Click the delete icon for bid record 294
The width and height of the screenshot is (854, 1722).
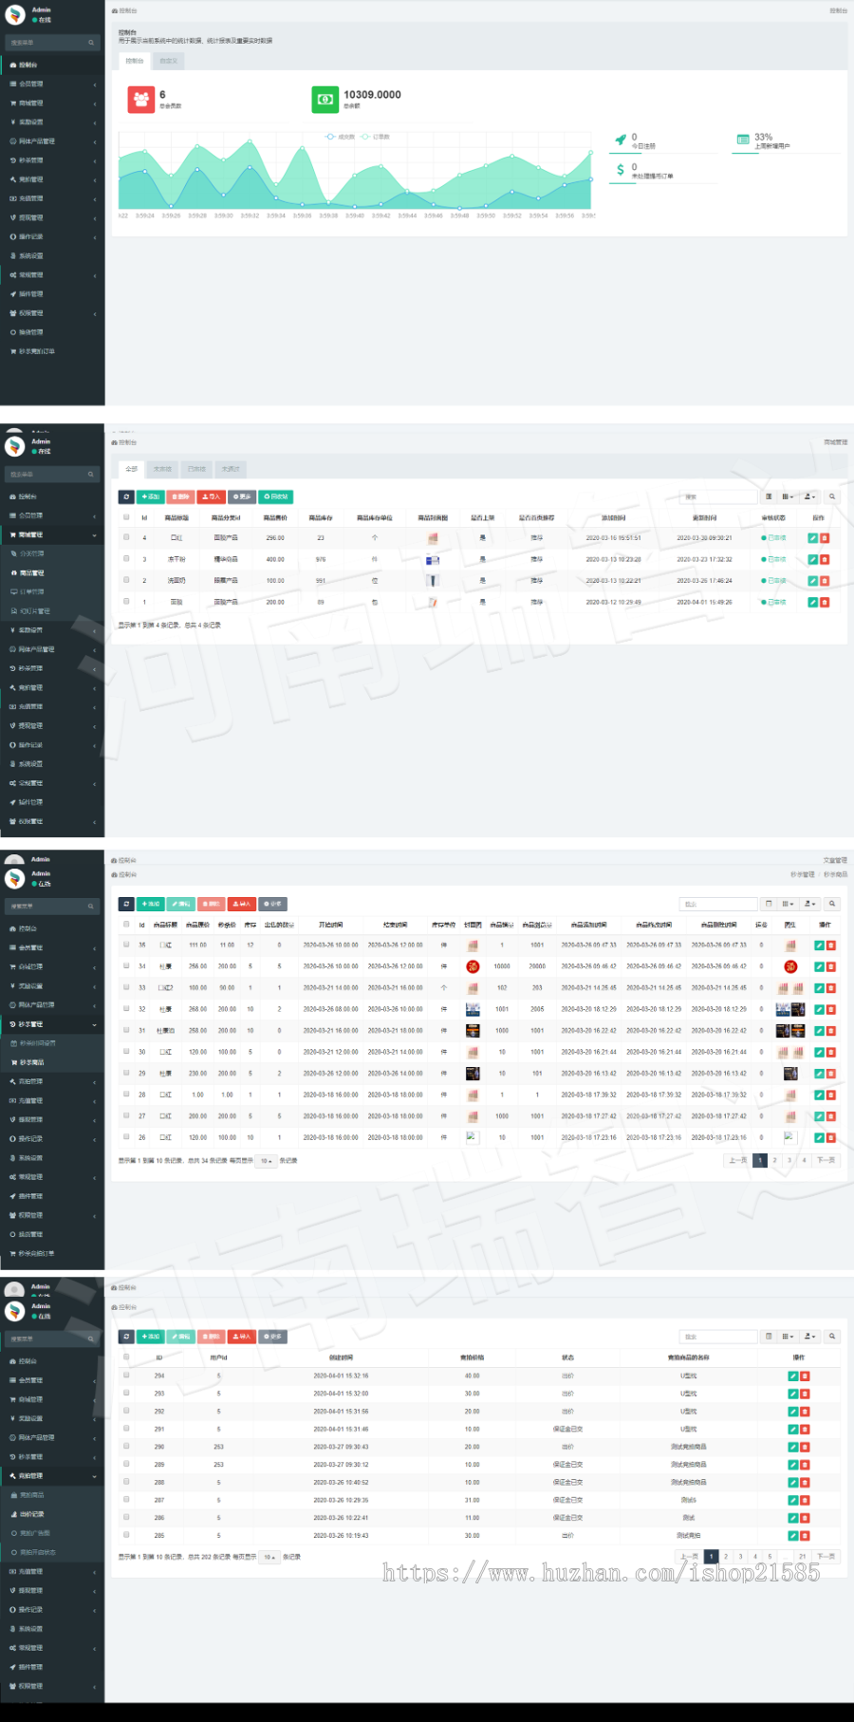(x=805, y=1376)
